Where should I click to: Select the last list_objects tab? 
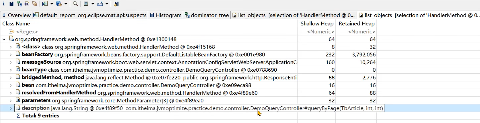(419, 15)
